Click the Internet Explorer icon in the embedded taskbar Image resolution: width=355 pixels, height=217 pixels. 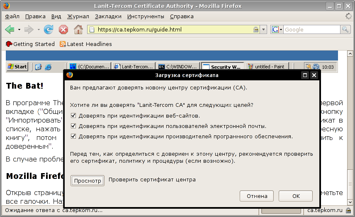click(x=48, y=67)
